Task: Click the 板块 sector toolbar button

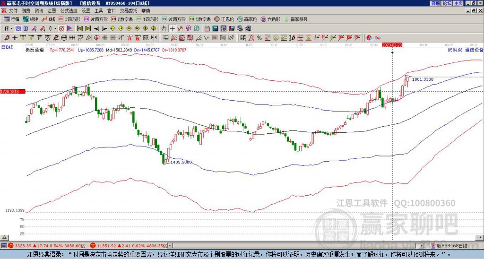Action: 31,19
